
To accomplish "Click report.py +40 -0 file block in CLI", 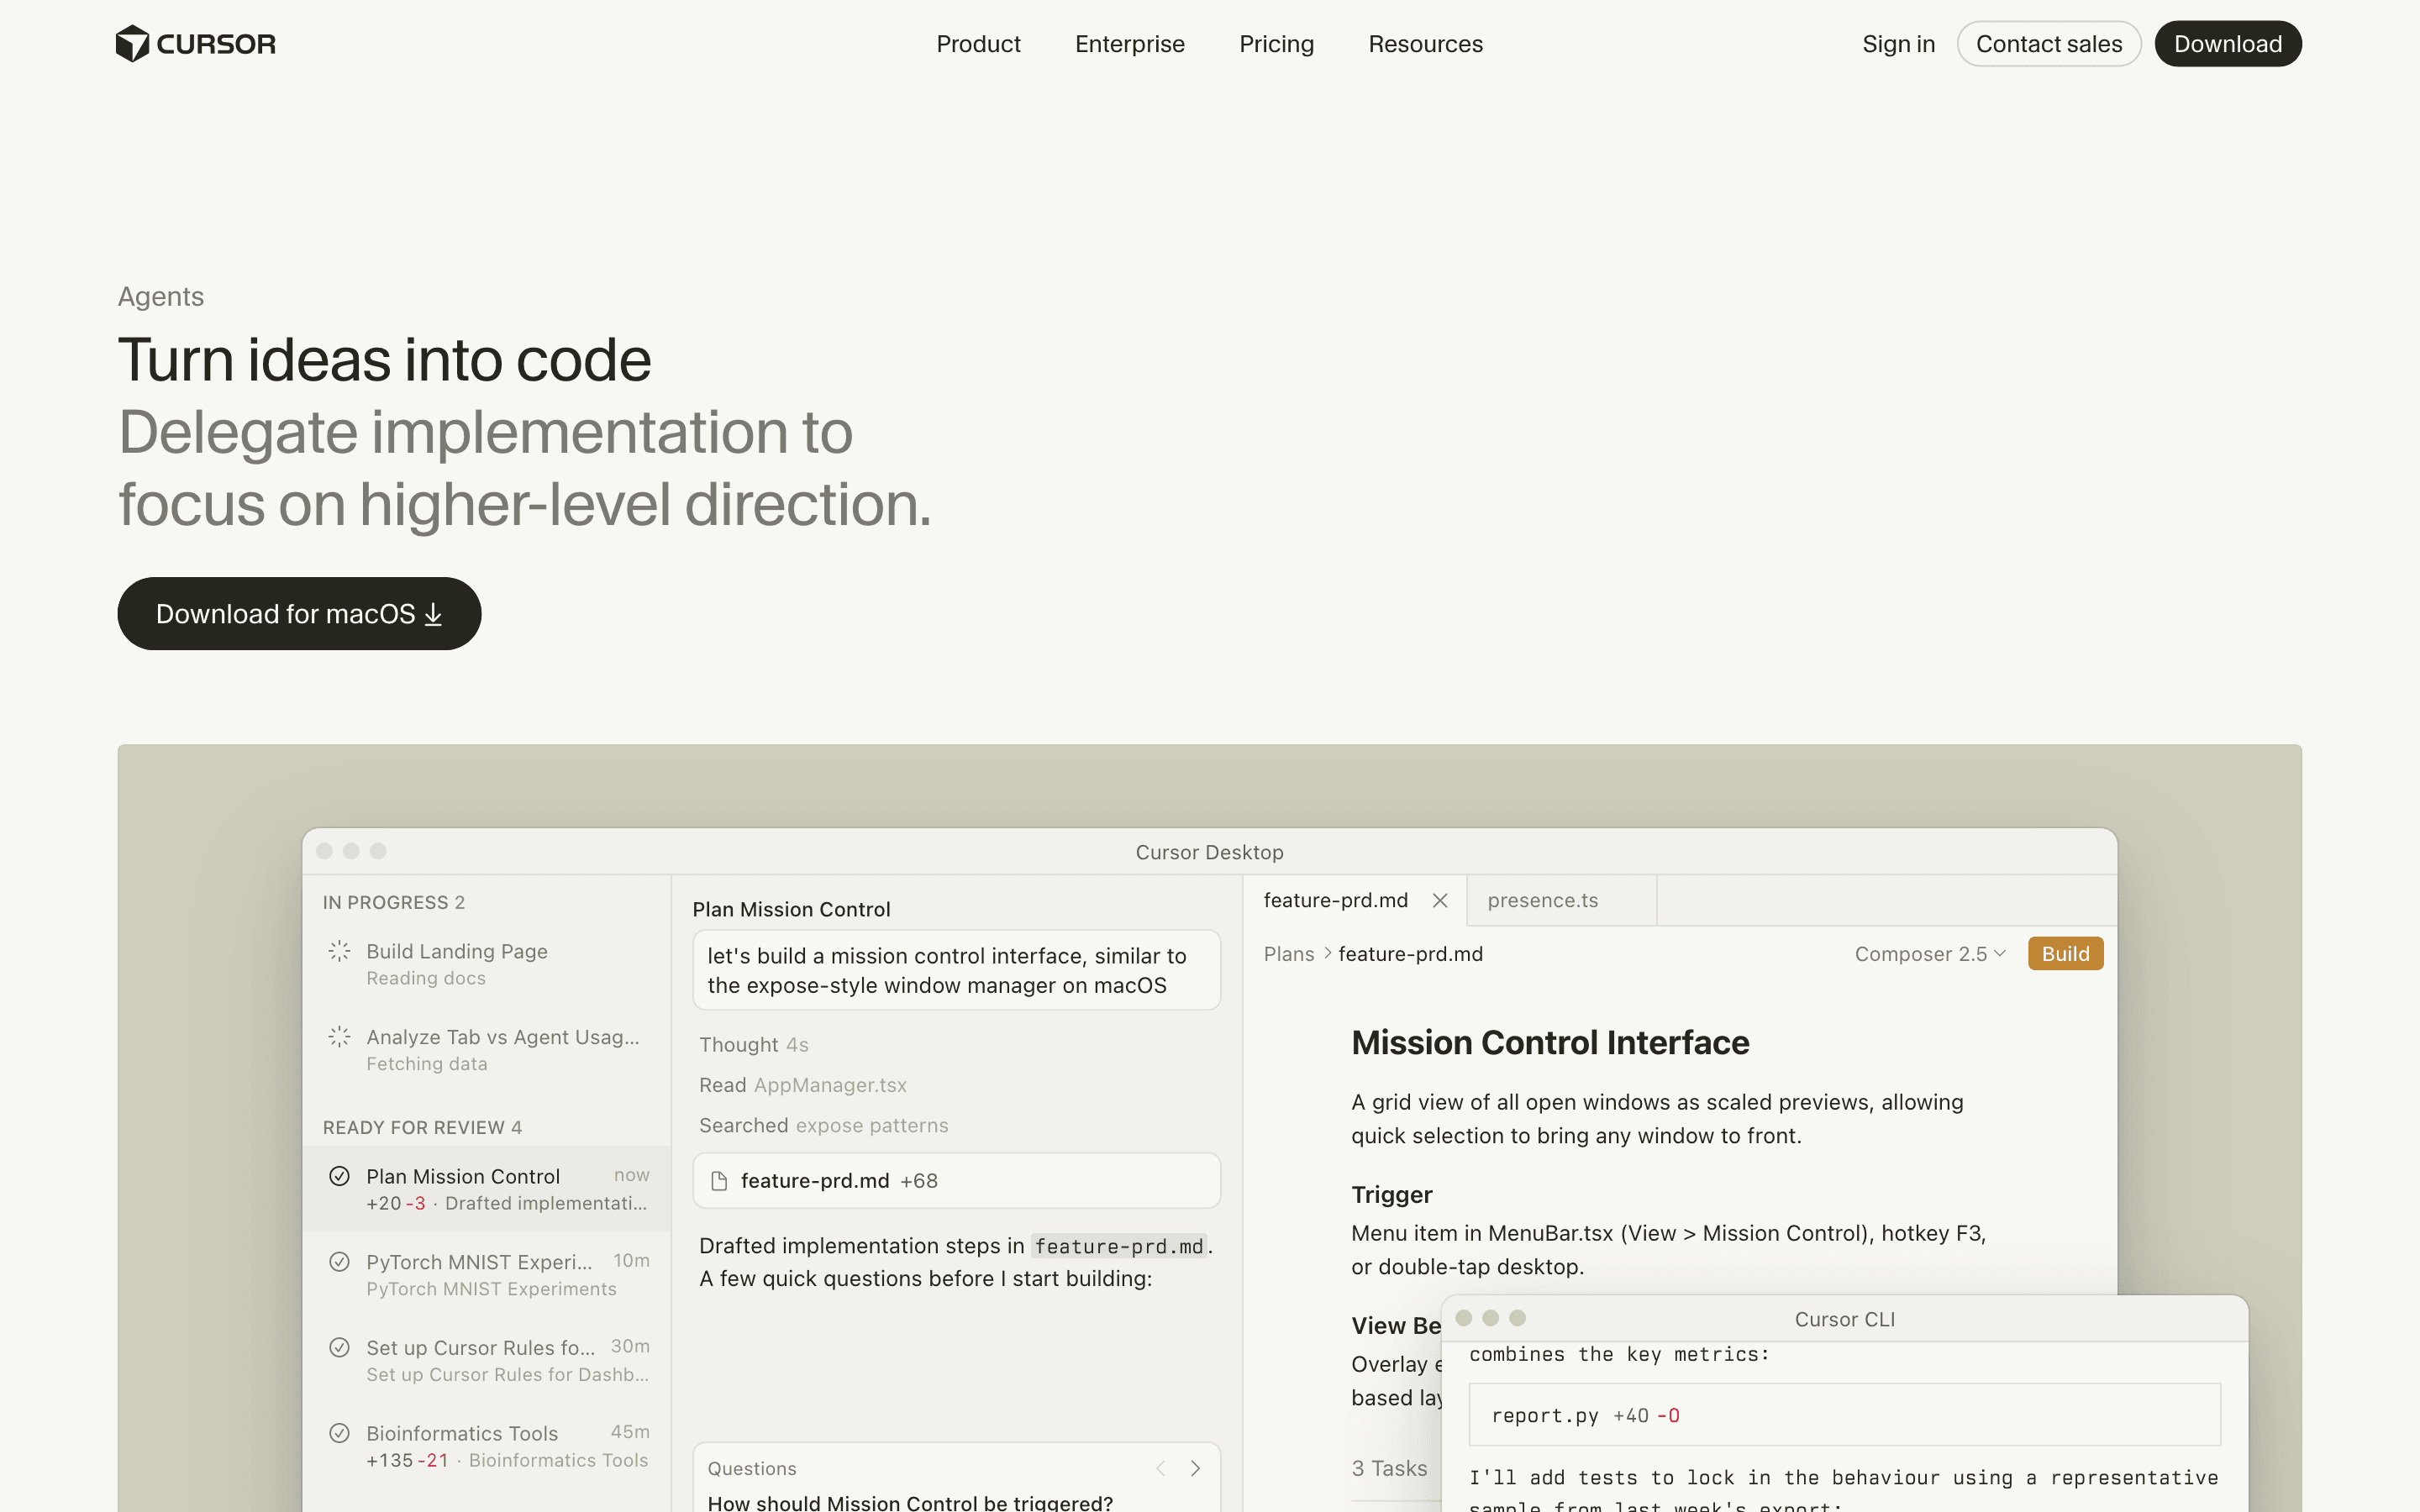I will click(x=1844, y=1415).
